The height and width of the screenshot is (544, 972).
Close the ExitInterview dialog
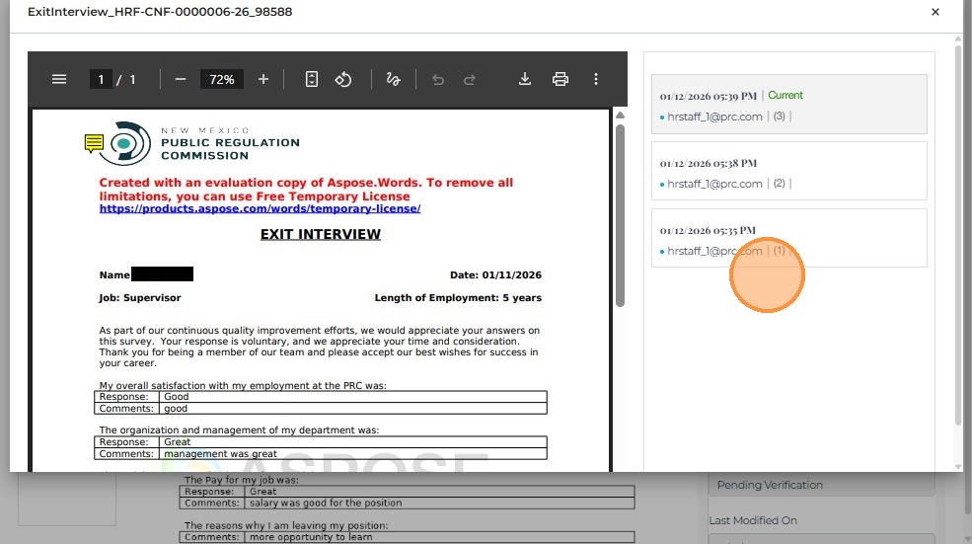(x=935, y=12)
